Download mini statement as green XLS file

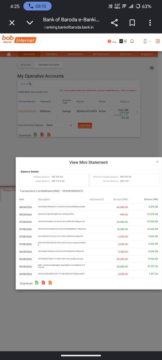(x=37, y=283)
